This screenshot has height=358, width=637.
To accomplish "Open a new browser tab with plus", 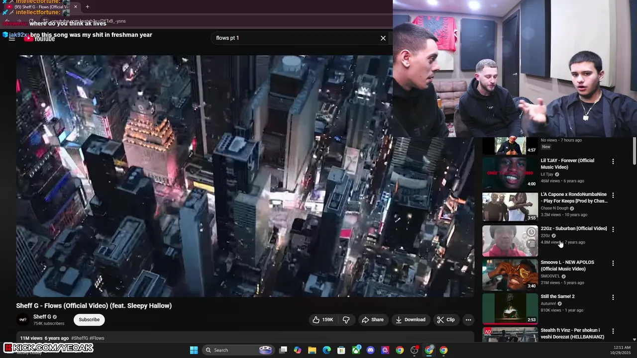I will pos(87,6).
